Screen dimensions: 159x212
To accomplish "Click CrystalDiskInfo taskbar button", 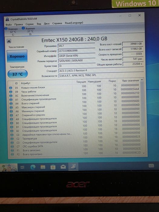I will pos(73,167).
